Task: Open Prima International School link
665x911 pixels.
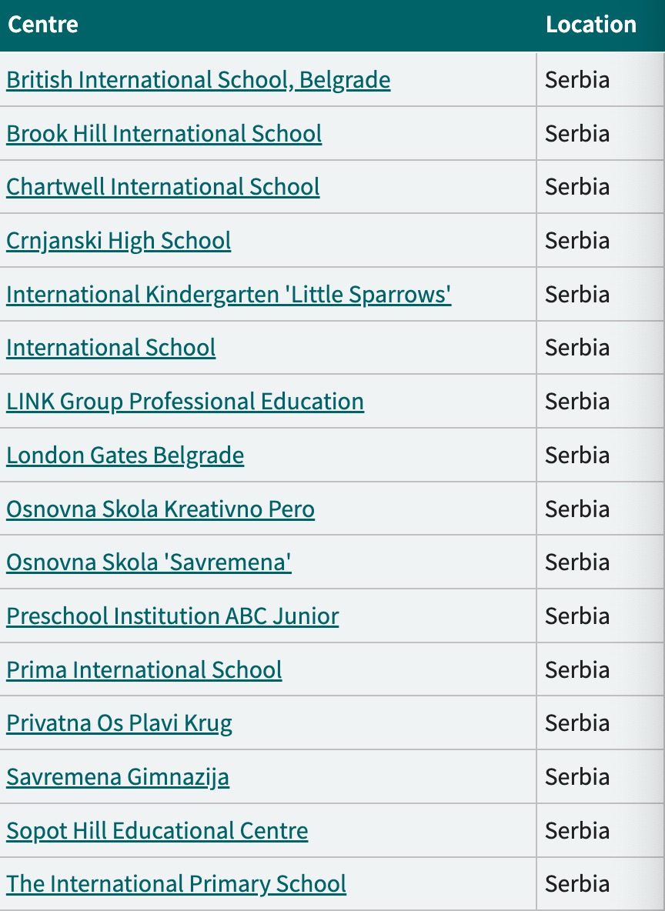Action: (x=144, y=670)
